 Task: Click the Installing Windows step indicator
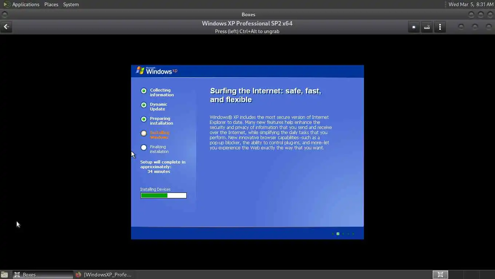click(144, 133)
